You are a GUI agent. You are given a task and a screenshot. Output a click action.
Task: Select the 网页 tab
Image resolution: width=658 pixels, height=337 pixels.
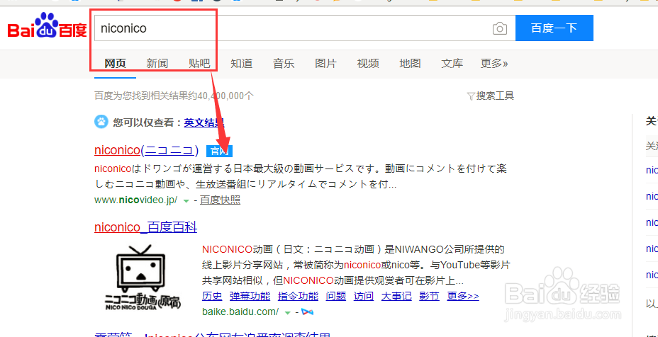coord(115,64)
